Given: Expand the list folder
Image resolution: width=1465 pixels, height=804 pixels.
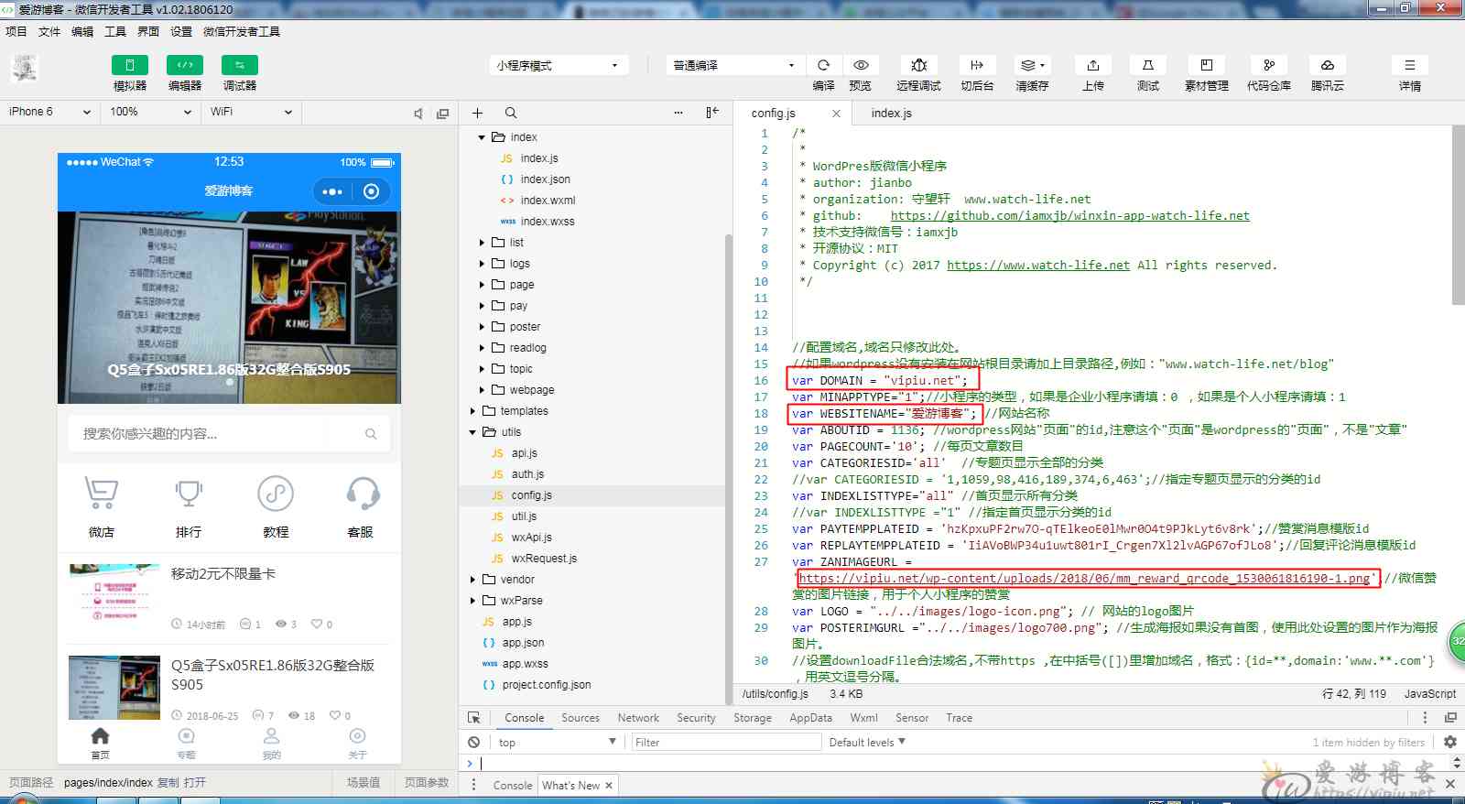Looking at the screenshot, I should [482, 243].
